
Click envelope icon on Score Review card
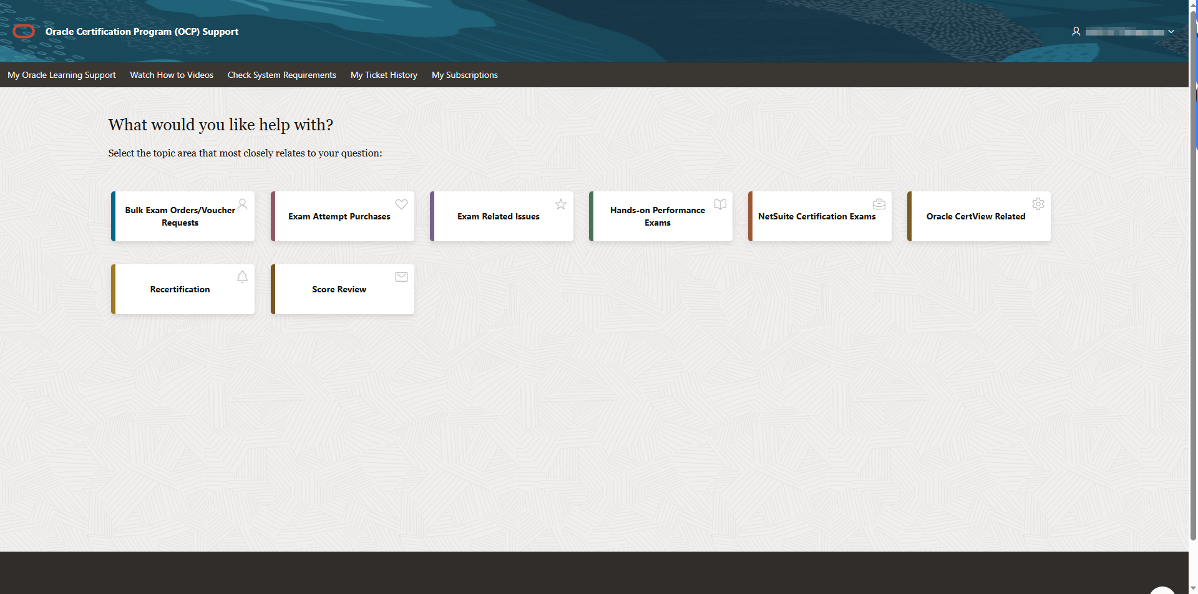(401, 277)
